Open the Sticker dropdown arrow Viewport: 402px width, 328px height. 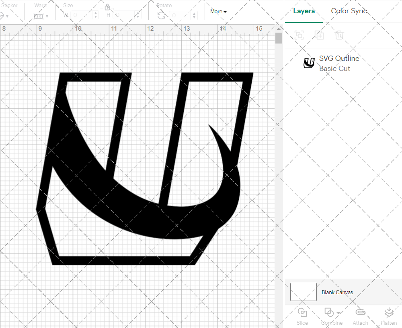coord(7,16)
